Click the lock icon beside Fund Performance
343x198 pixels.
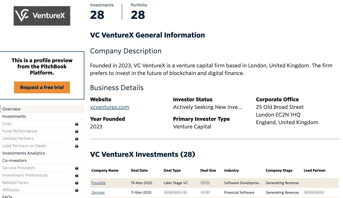click(77, 131)
